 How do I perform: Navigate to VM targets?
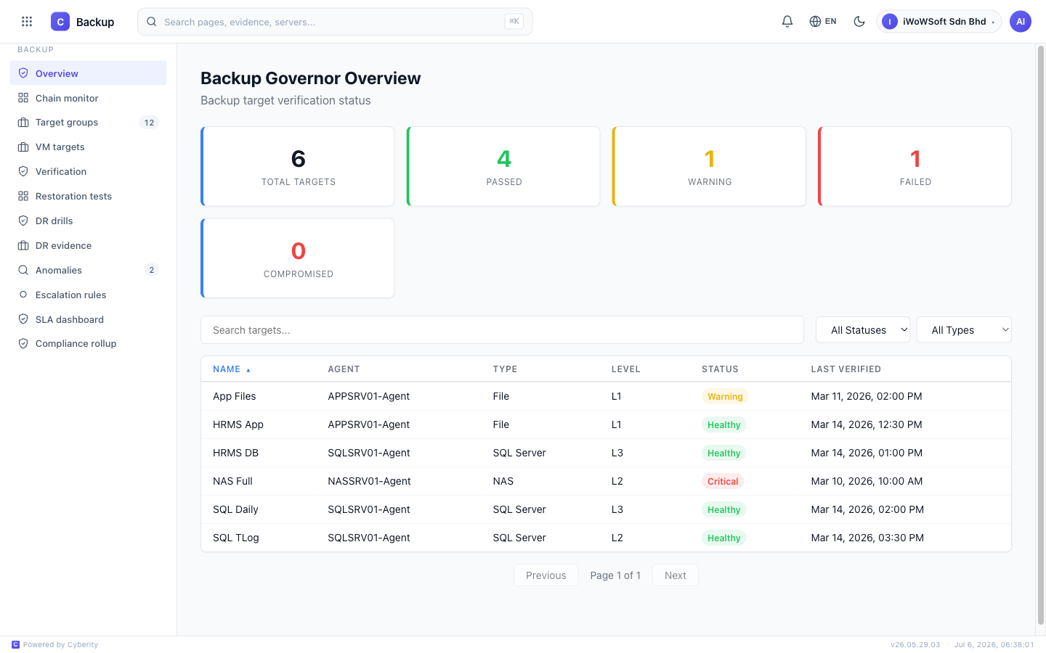(88, 147)
